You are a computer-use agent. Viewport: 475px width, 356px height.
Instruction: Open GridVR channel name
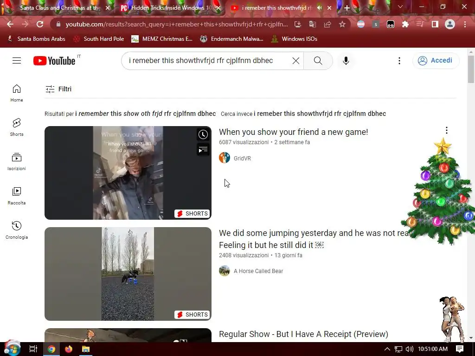242,159
